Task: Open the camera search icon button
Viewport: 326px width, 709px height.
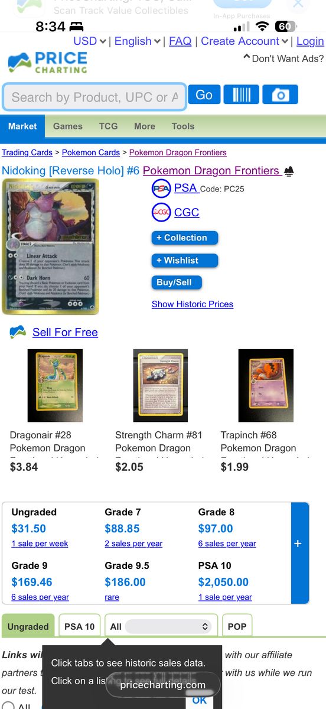Action: pos(280,95)
